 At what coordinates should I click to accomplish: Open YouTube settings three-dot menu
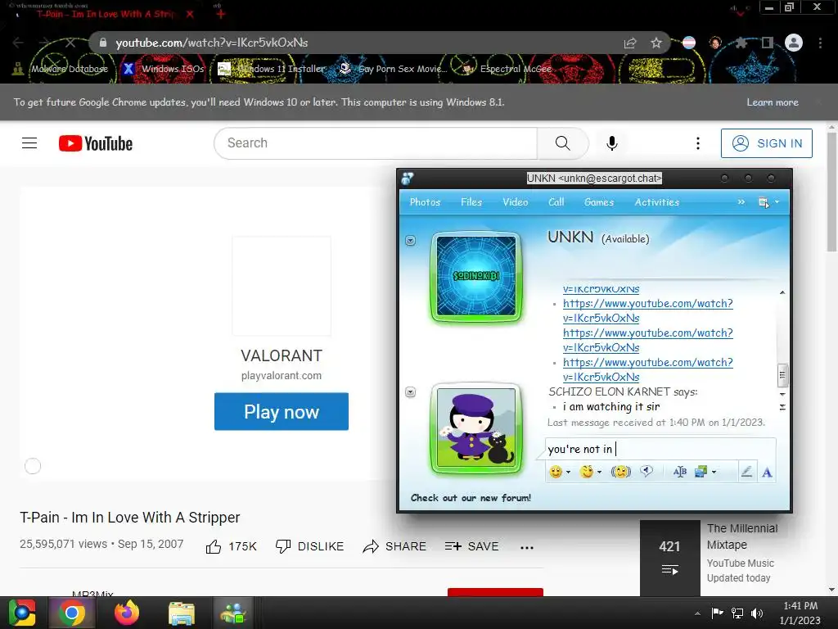click(698, 143)
